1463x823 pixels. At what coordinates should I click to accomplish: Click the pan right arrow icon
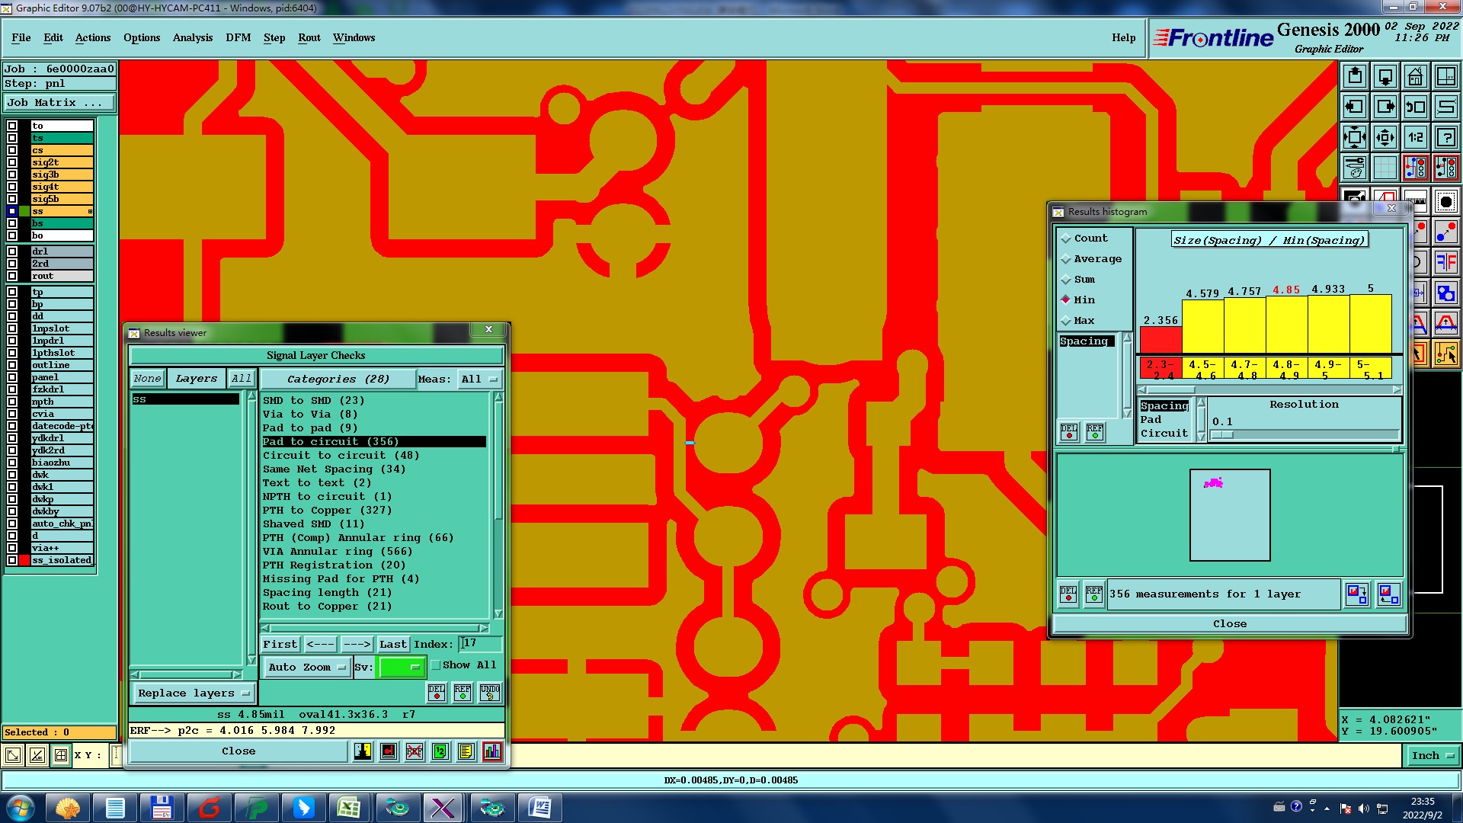1385,107
